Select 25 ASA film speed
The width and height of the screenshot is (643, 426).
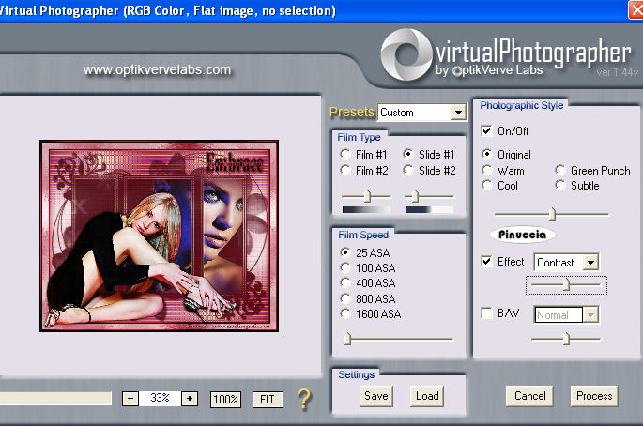tap(345, 252)
